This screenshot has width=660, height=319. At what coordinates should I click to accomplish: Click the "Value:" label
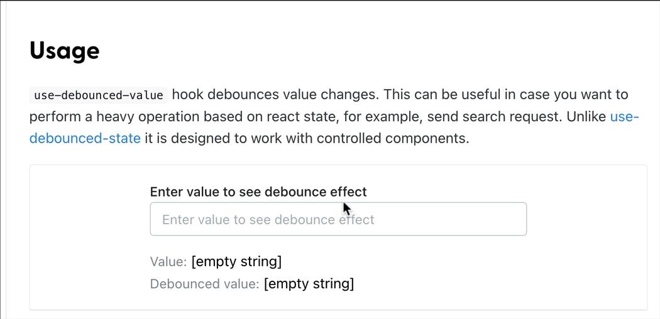pos(168,261)
